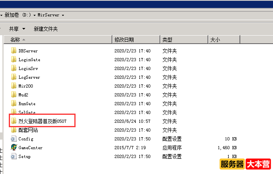Sort by the 名称 column header
The image size is (273, 174).
[x=58, y=40]
